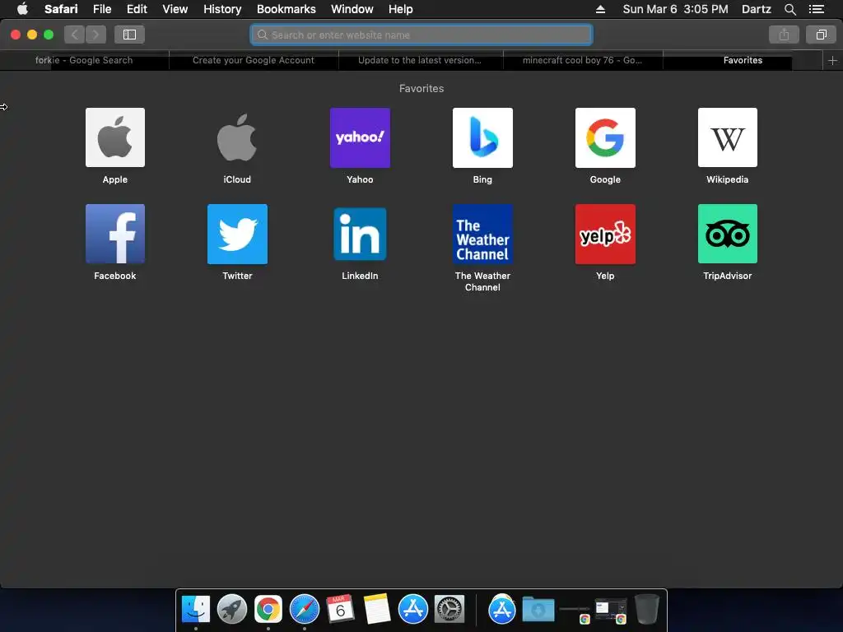
Task: Open the History menu
Action: [222, 9]
